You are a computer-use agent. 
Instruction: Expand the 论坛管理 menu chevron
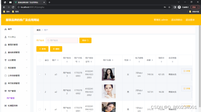27,60
